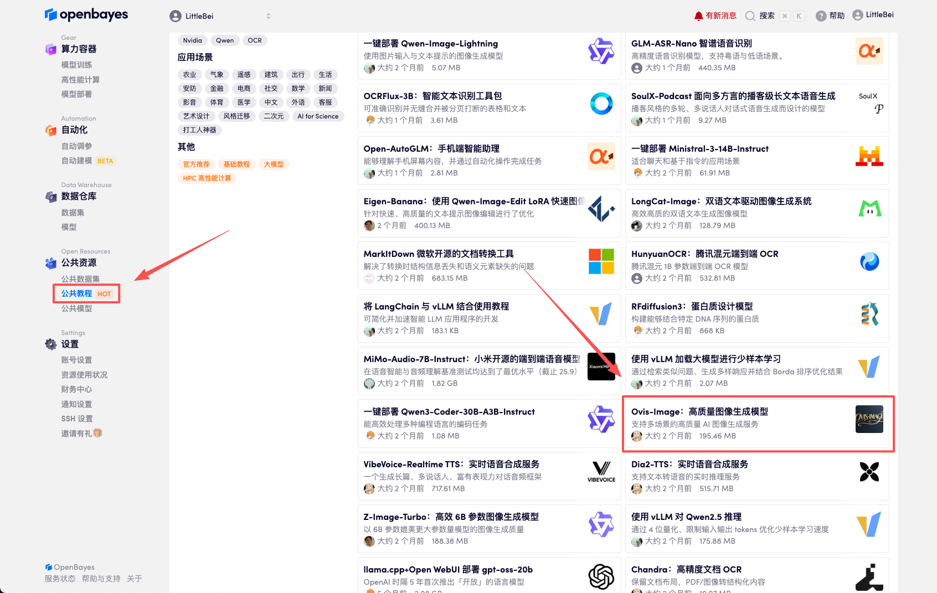This screenshot has width=937, height=593.
Task: Click the LangChain with vLLM tutorial logo
Action: coord(601,314)
